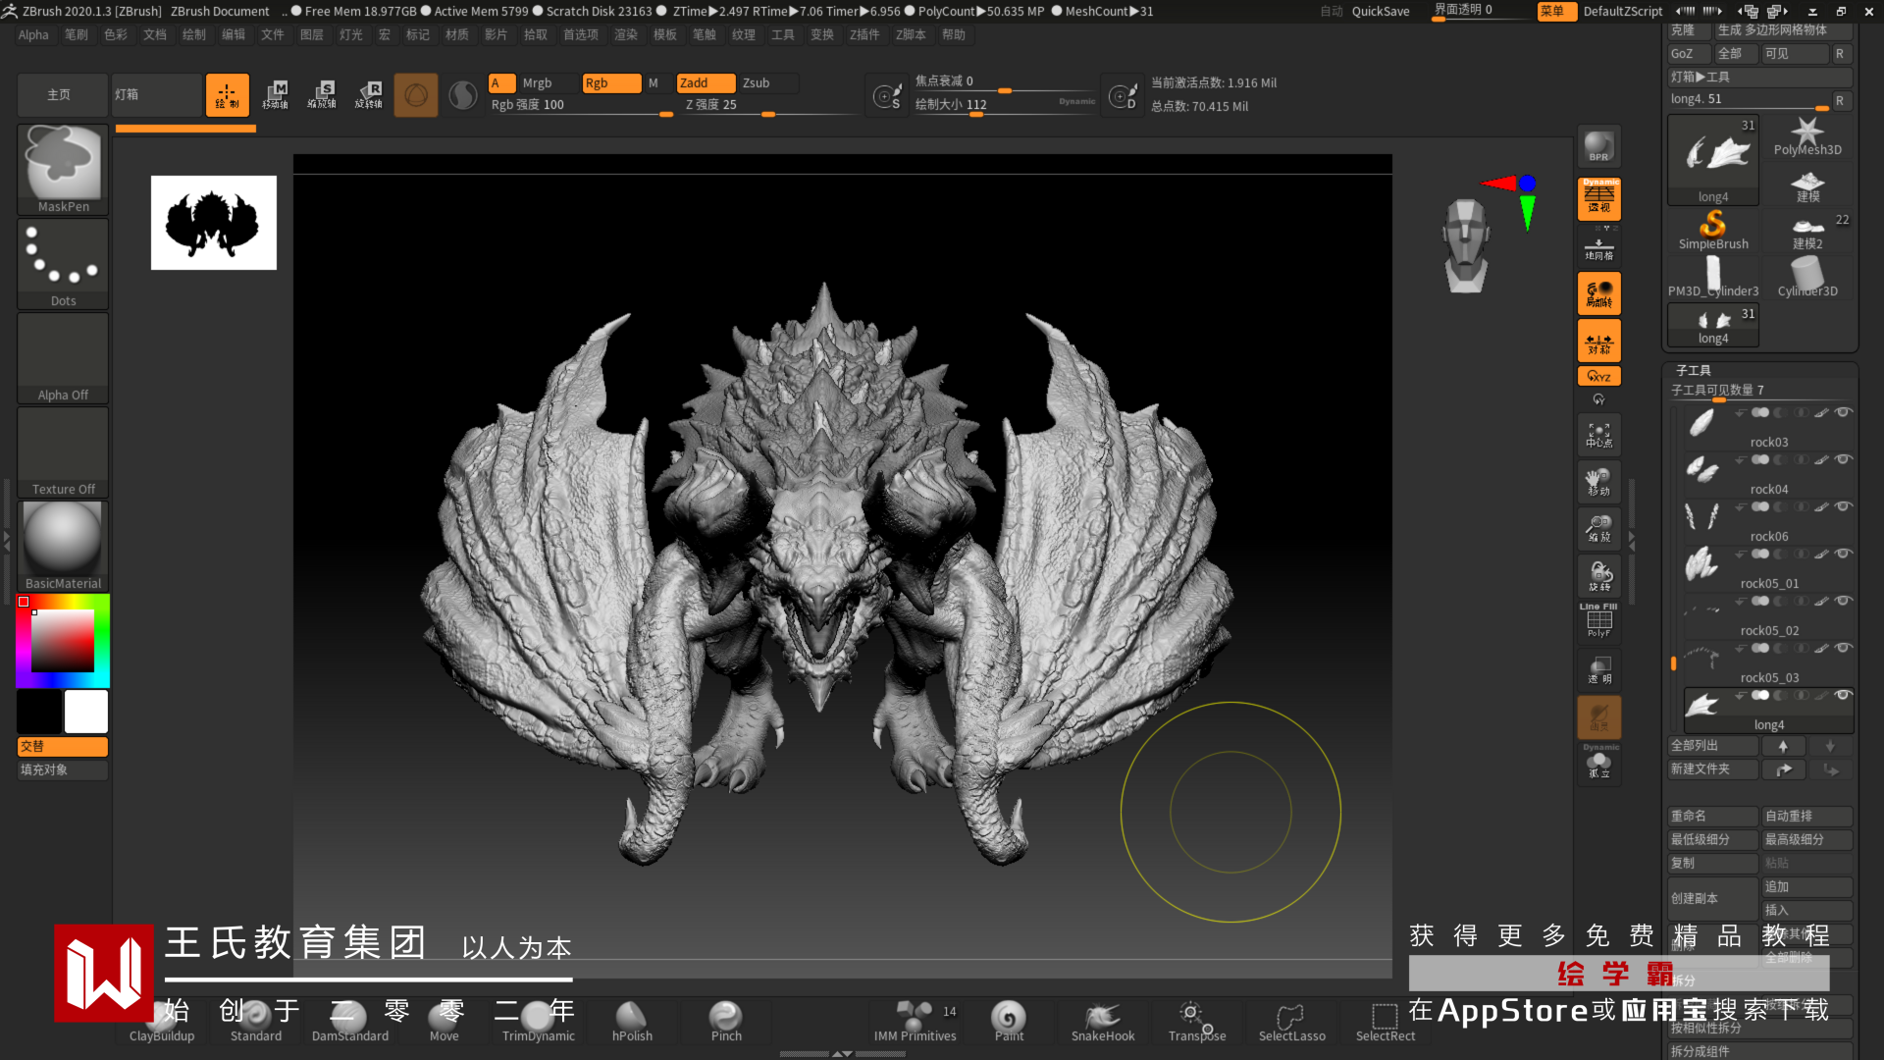Choose the SnakeHook brush
The image size is (1884, 1060).
coord(1102,1021)
